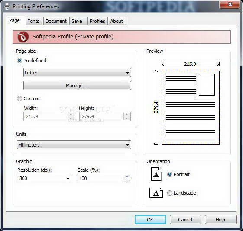Viewport: 243px width, 231px height.
Task: Click the page preview thumbnail
Action: pos(191,107)
